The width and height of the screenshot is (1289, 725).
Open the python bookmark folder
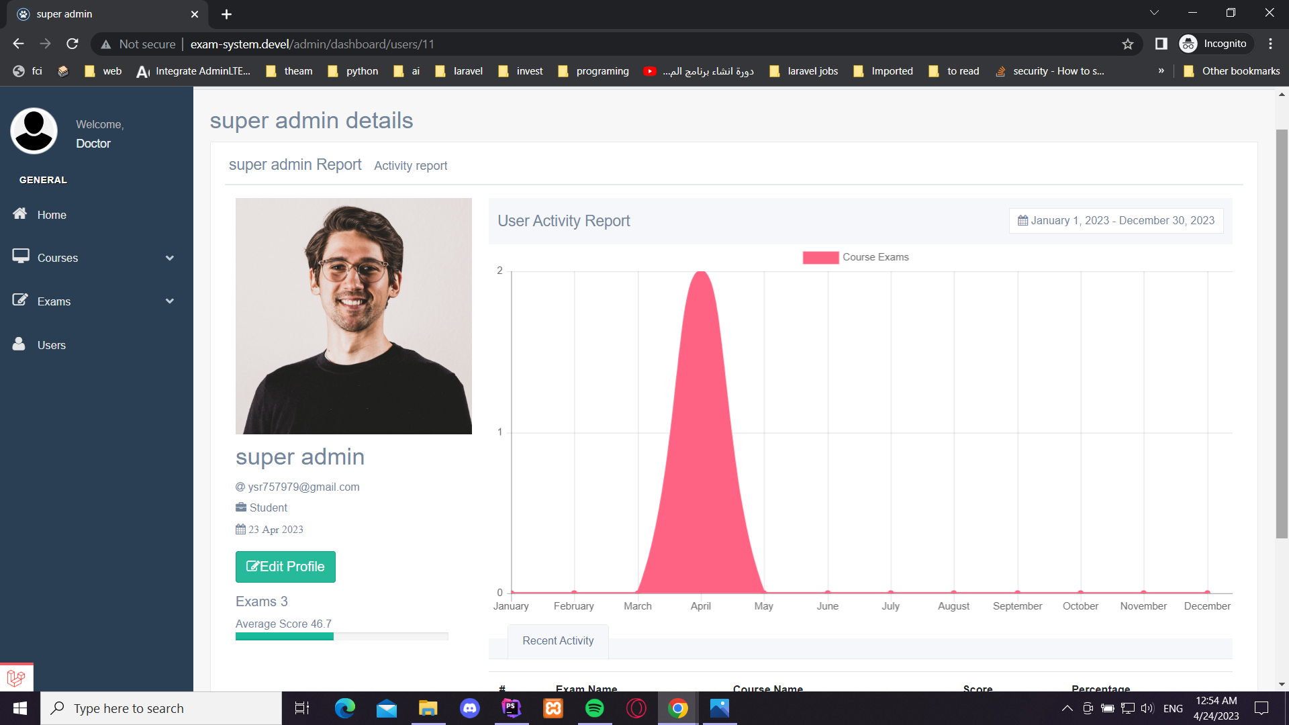pyautogui.click(x=353, y=71)
